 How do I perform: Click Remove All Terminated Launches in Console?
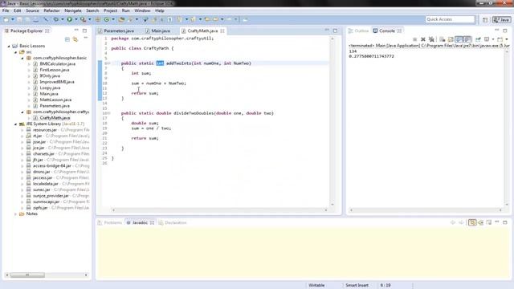tap(431, 39)
